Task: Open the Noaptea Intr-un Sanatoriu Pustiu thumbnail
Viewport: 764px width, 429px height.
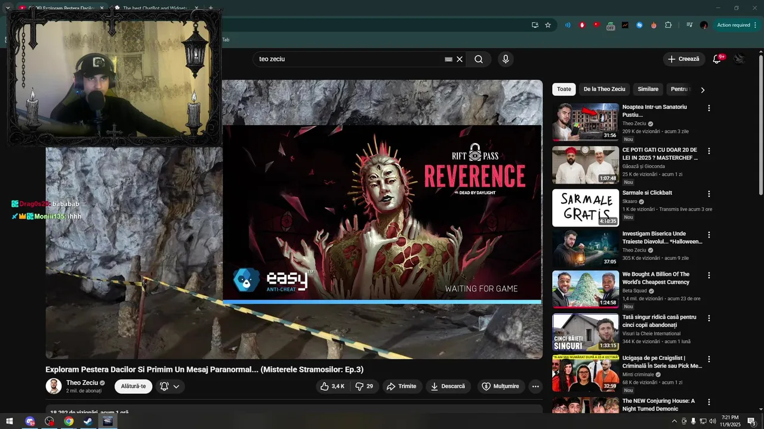Action: click(585, 122)
